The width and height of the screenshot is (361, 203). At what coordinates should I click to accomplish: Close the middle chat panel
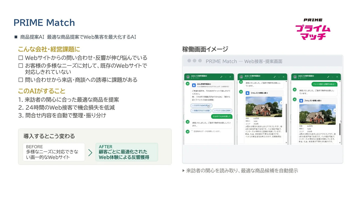tap(284, 77)
